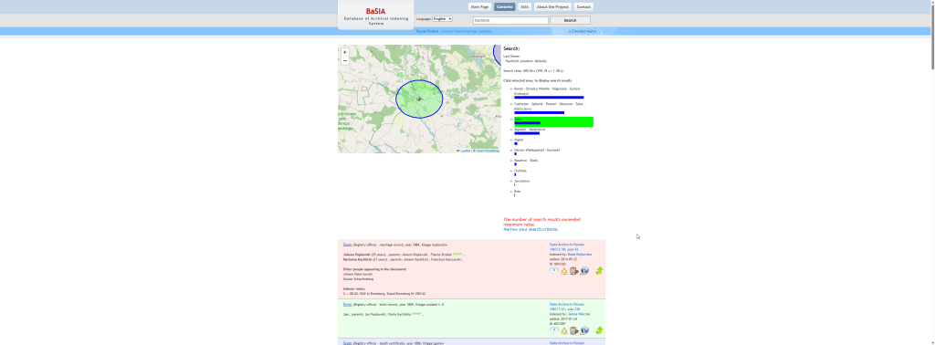Image resolution: width=935 pixels, height=345 pixels.
Task: Click globe icon on marriage record
Action: [x=584, y=270]
